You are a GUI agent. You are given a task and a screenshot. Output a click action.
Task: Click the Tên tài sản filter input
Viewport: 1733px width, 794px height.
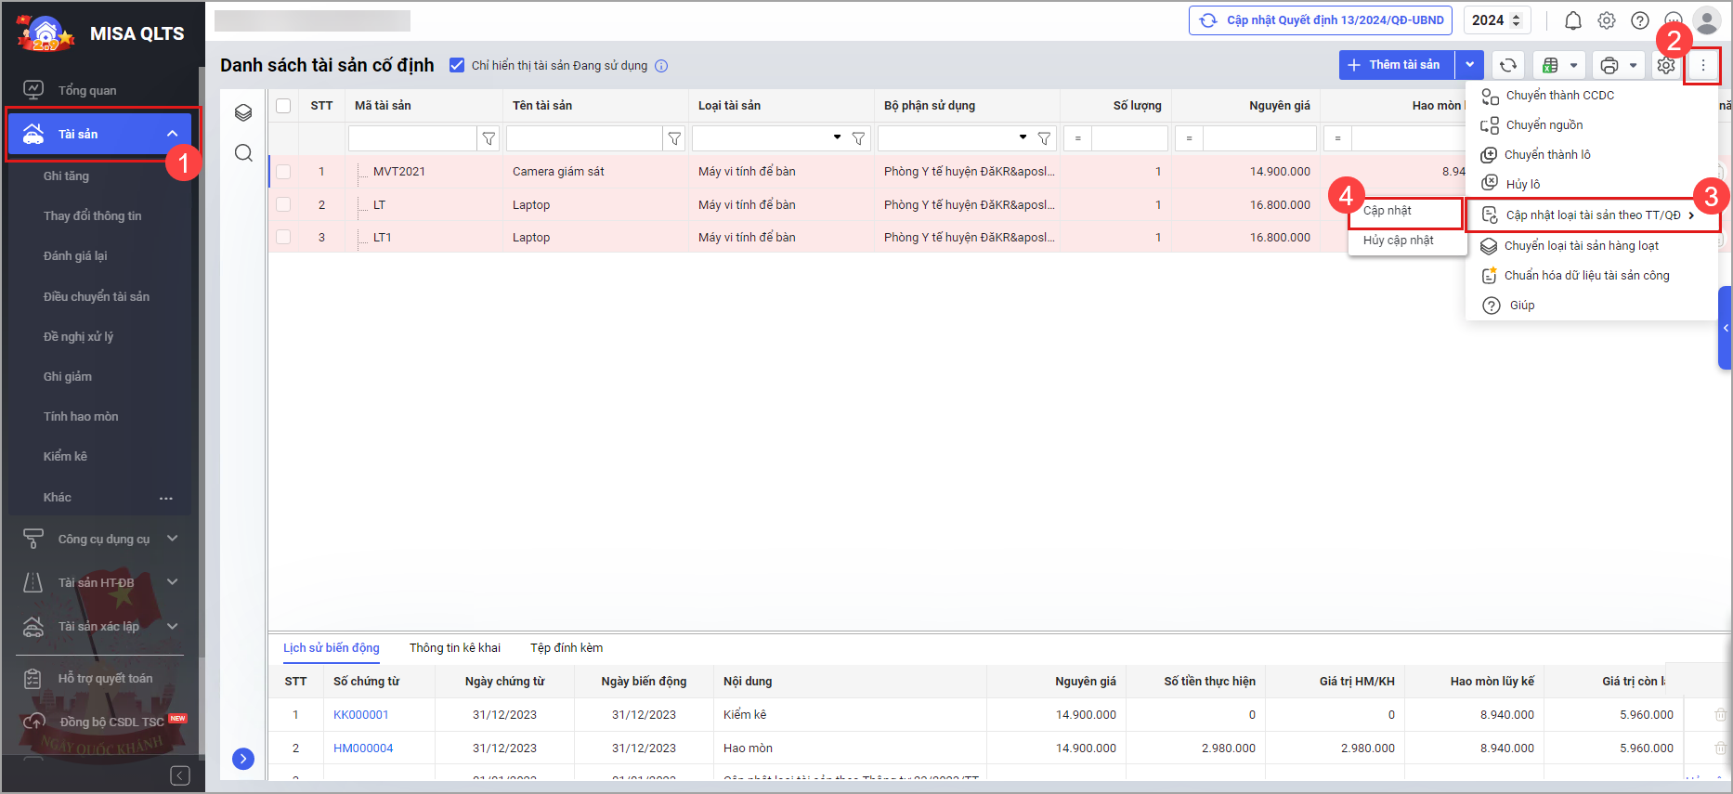pos(583,138)
